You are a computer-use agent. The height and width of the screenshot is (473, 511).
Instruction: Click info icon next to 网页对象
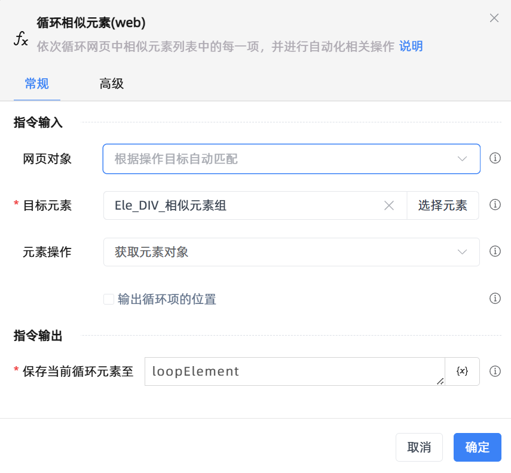pos(495,159)
